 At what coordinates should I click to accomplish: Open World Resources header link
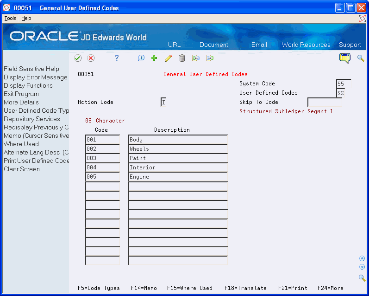pos(306,45)
